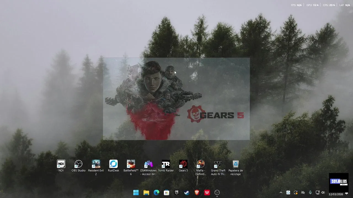Click the FPS N/A overlay readout
Screen dimensions: 353x198
tap(296, 5)
